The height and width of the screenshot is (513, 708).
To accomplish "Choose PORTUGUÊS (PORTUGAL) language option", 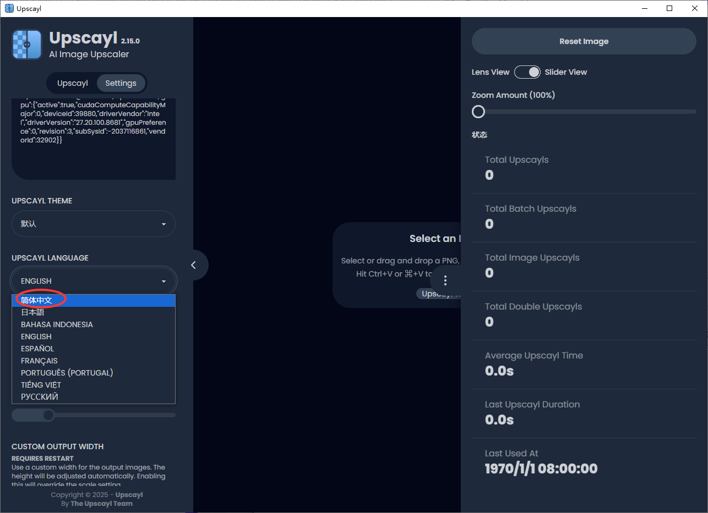I will [x=94, y=373].
